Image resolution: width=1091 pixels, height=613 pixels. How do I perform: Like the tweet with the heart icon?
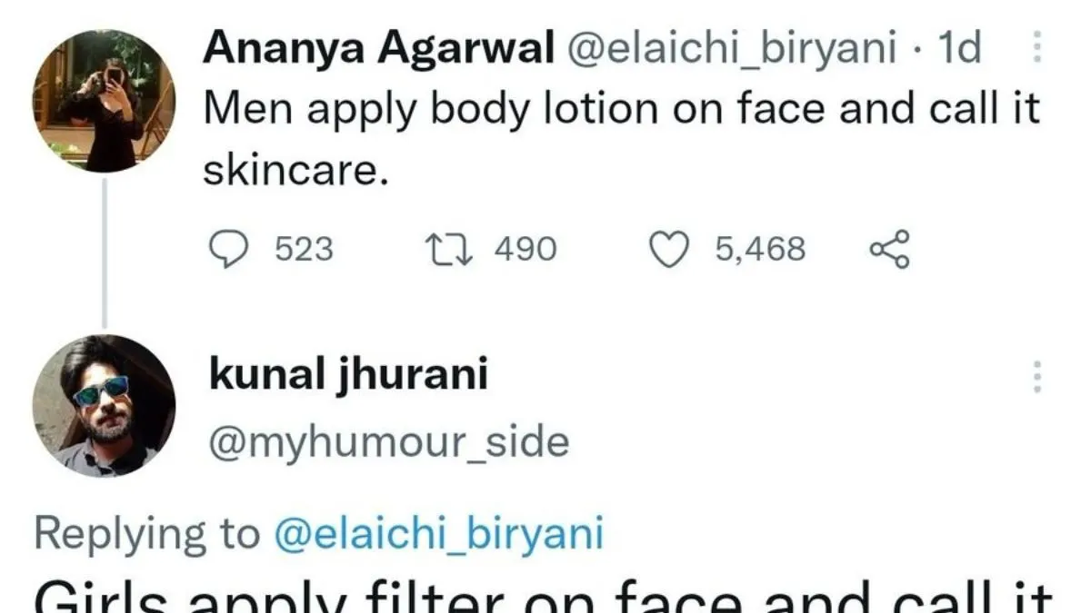(x=669, y=250)
